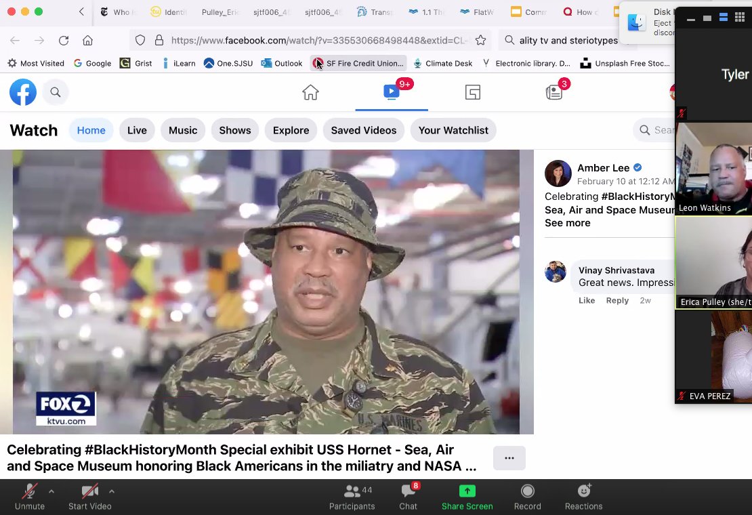Click #BlackHistoryMonth hashtag in post text

638,196
